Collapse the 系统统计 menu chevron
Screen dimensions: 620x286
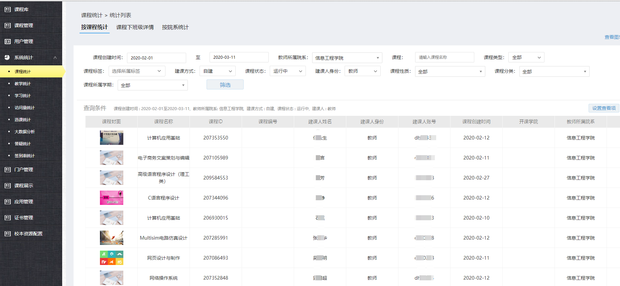(55, 58)
